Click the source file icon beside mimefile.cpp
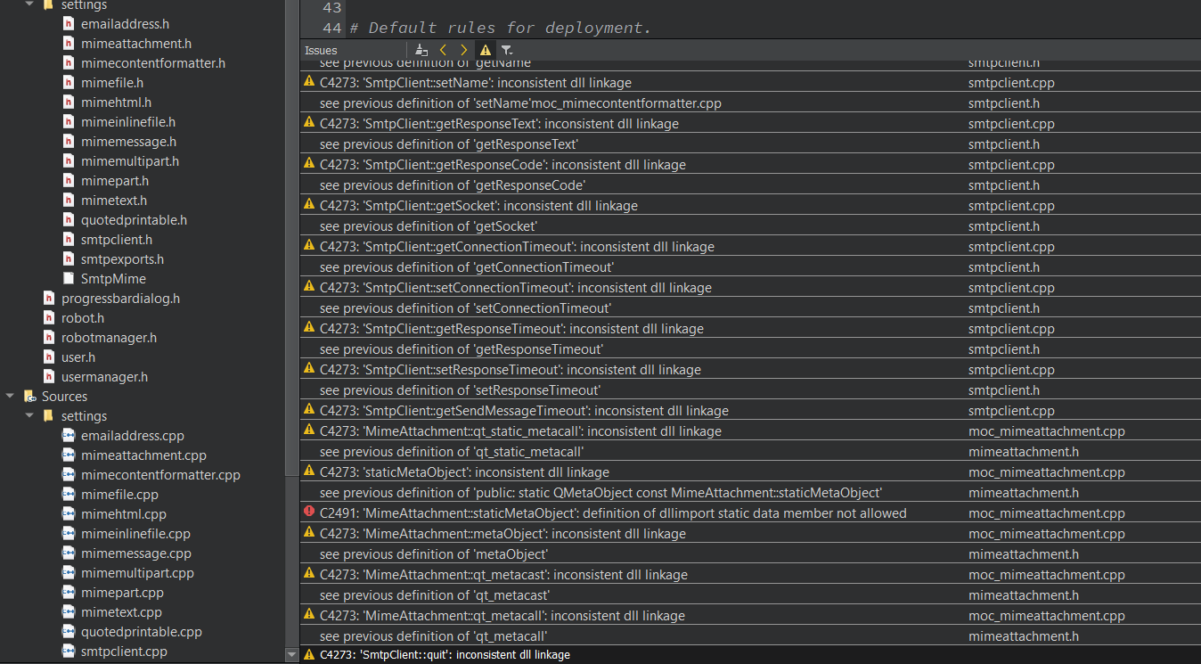Screen dimensions: 1201x664 click(x=69, y=495)
